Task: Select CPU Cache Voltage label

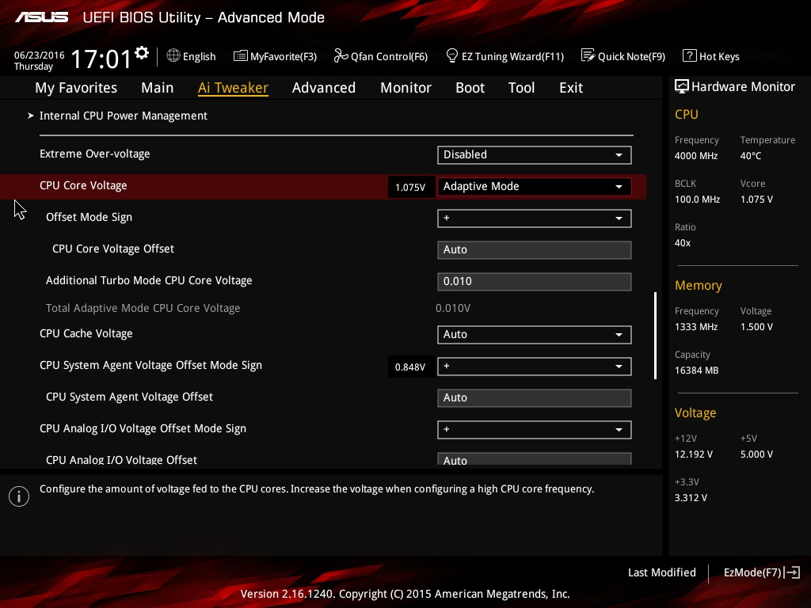Action: tap(86, 333)
